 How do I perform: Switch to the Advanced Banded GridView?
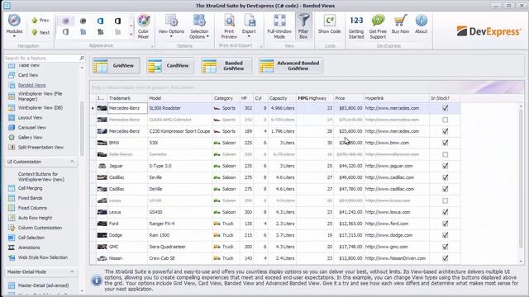coord(291,66)
